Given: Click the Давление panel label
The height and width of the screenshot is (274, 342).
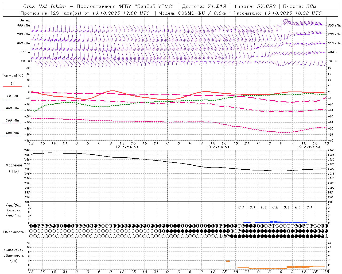Looking at the screenshot, I should 14,165.
